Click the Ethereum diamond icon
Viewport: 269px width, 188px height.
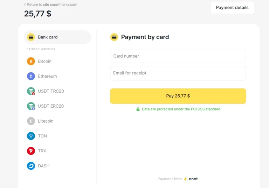[31, 76]
